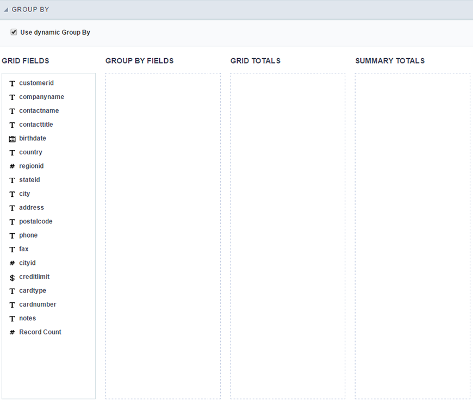This screenshot has height=404, width=473.
Task: Select the cardnumber field
Action: coord(38,304)
